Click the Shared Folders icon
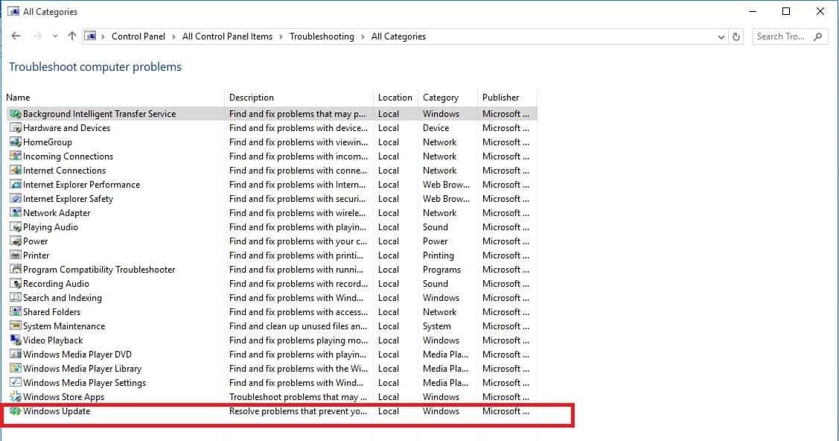Screen dimensions: 839x441 pyautogui.click(x=16, y=312)
